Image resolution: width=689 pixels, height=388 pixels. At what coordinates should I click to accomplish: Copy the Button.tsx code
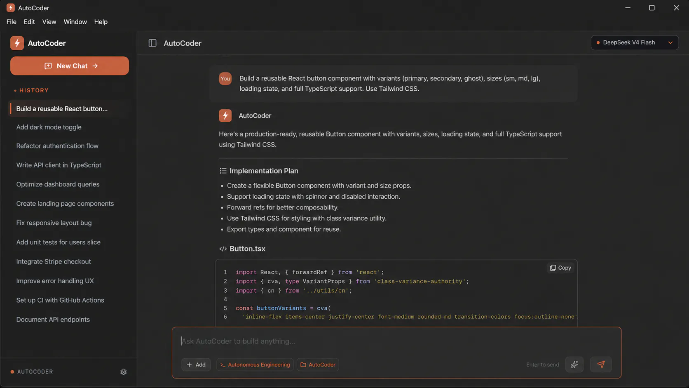[x=560, y=268]
